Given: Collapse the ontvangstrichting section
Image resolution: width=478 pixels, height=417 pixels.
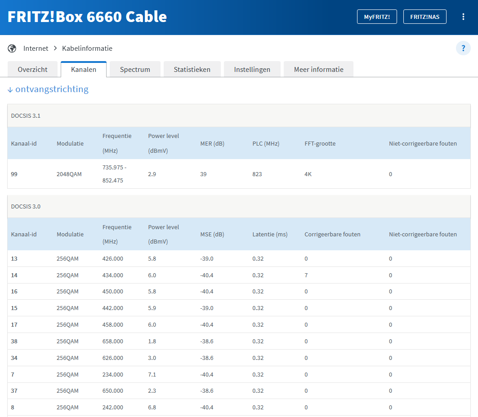Looking at the screenshot, I should 48,89.
